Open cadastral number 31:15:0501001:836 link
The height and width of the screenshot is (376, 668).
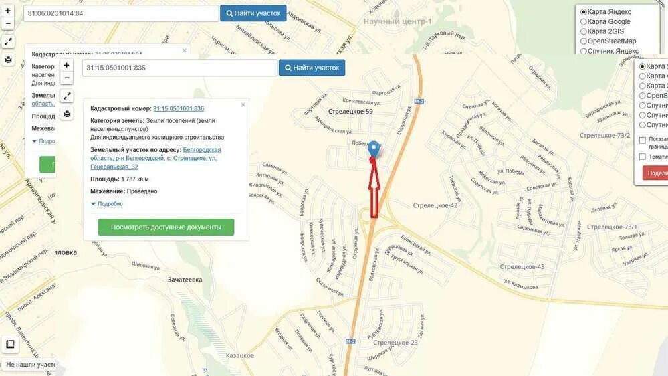[179, 108]
